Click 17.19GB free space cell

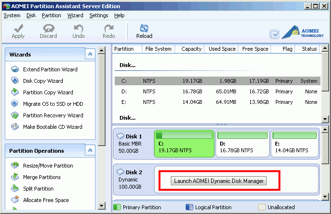[259, 81]
